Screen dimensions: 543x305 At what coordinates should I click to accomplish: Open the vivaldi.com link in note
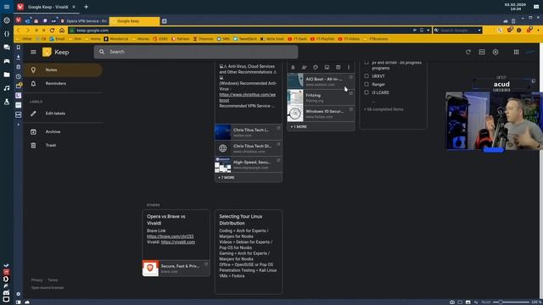(178, 242)
